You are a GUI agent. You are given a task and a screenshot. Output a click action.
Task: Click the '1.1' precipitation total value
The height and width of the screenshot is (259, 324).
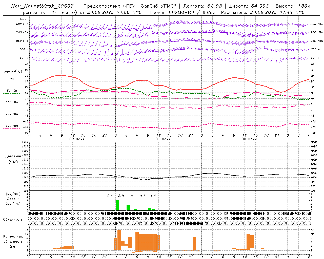[x=153, y=196]
